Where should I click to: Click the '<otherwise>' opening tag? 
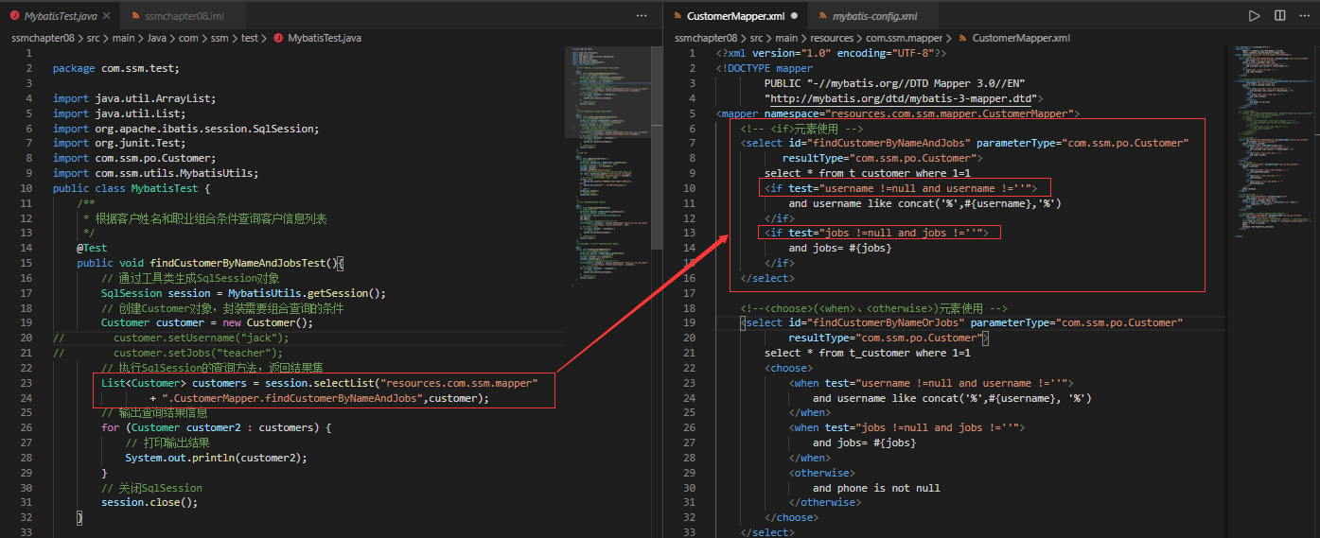click(822, 473)
